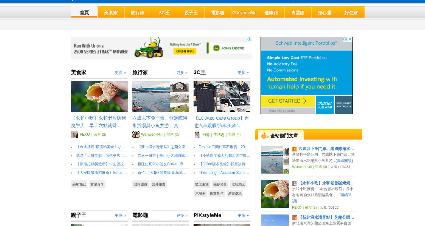Open 更多 link for 親子王 section

pyautogui.click(x=120, y=215)
